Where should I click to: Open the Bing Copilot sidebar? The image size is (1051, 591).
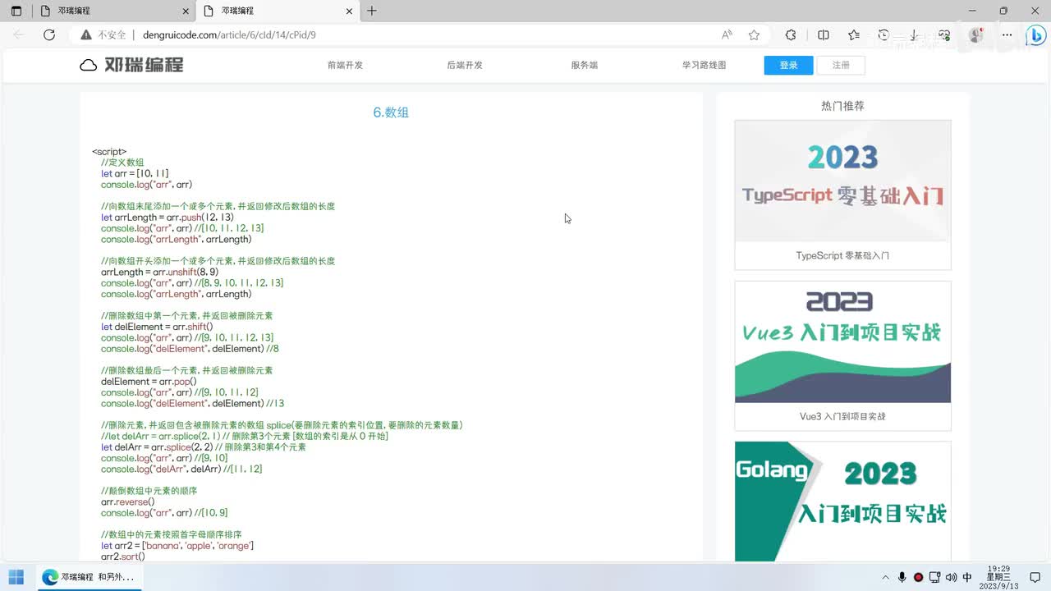pos(1035,34)
